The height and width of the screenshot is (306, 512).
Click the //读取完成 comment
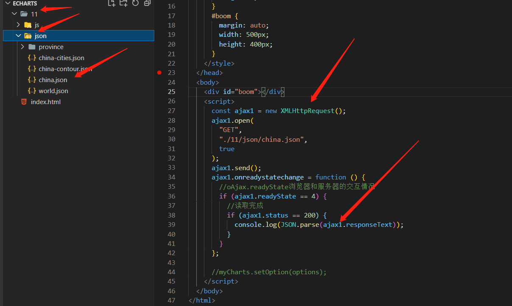(245, 206)
